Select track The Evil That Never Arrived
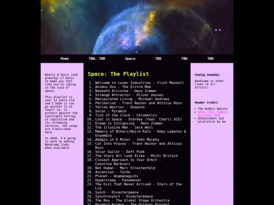274x205 pixels. [x=139, y=186]
